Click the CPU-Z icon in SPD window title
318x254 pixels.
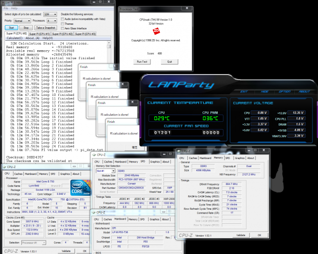(x=94, y=155)
